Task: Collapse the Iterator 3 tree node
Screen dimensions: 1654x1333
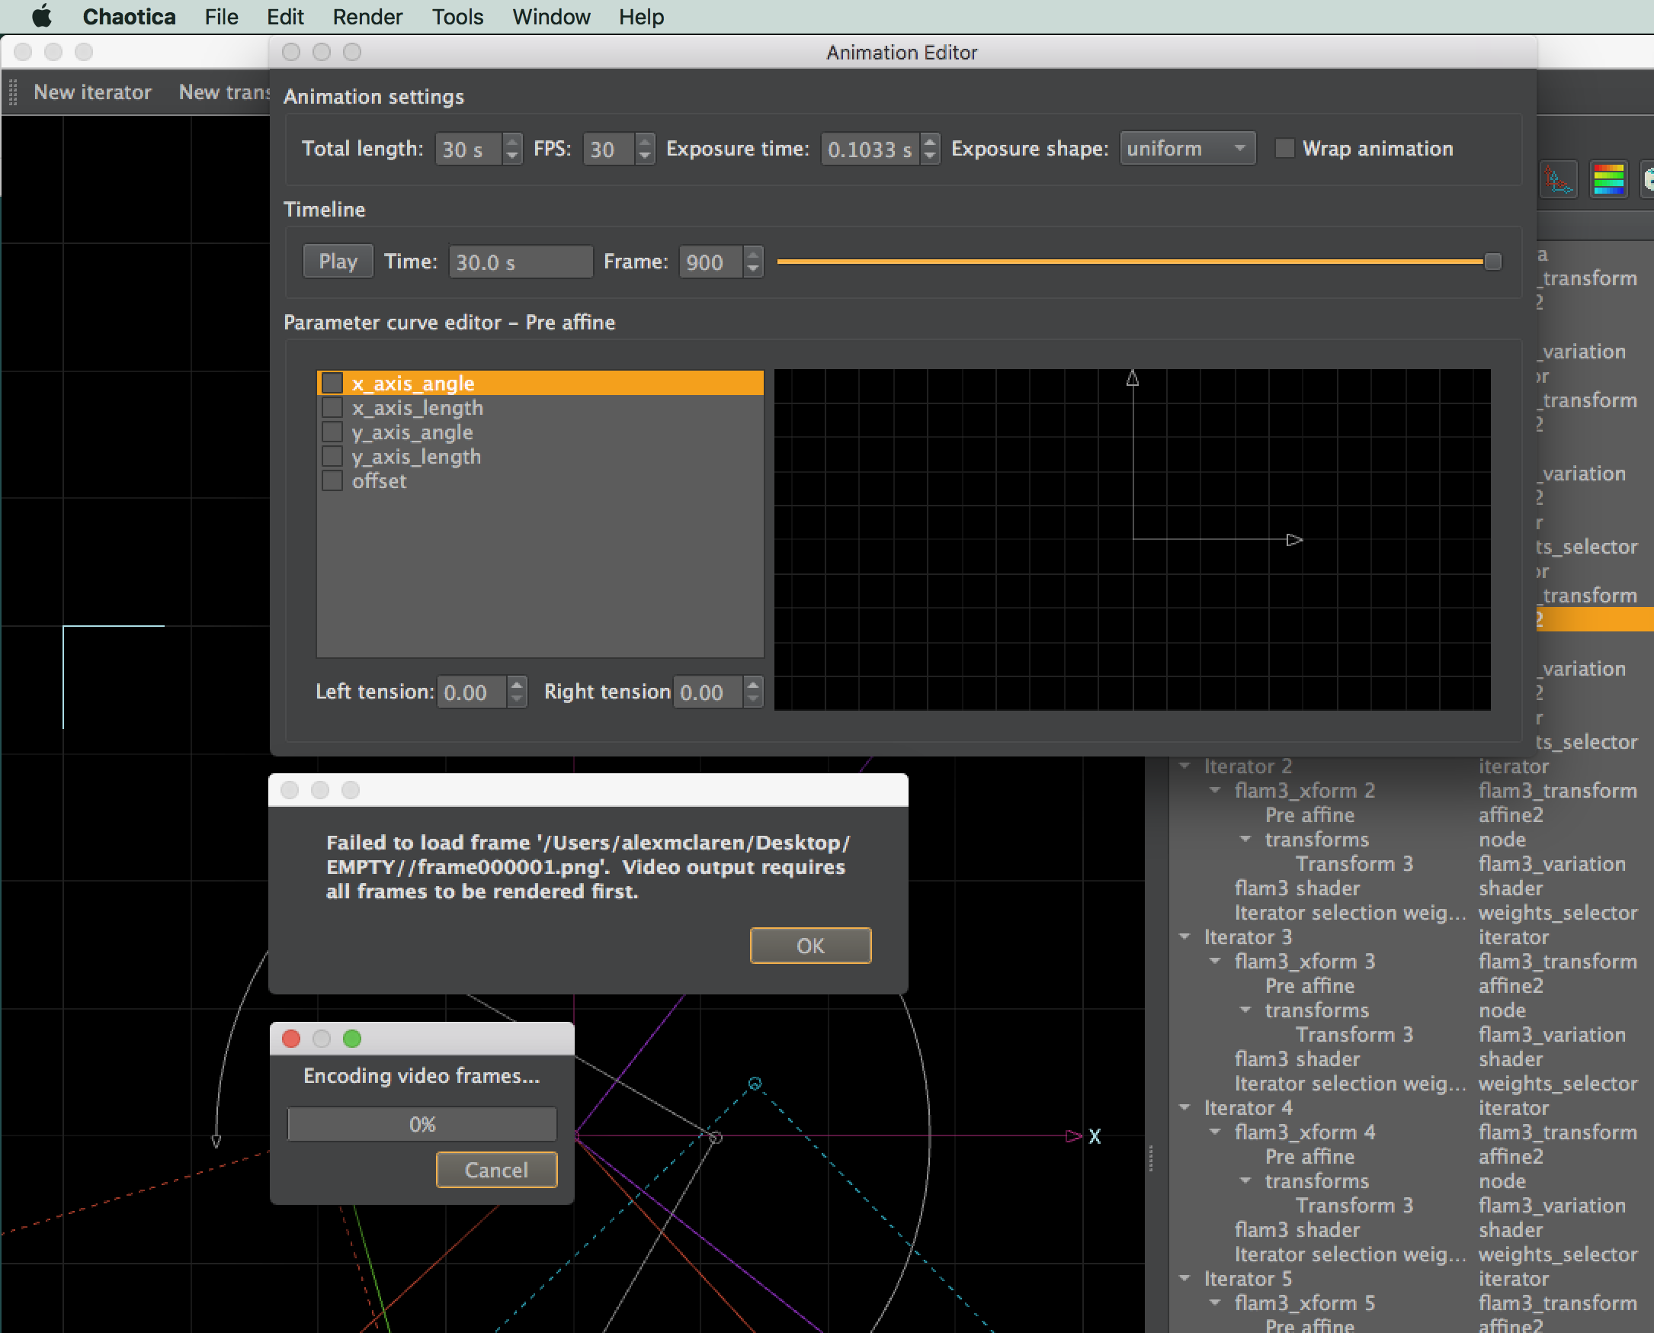Action: pos(1185,936)
